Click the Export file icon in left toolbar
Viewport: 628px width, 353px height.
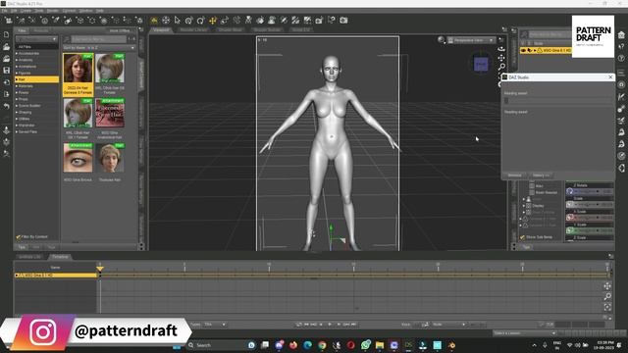(x=7, y=94)
